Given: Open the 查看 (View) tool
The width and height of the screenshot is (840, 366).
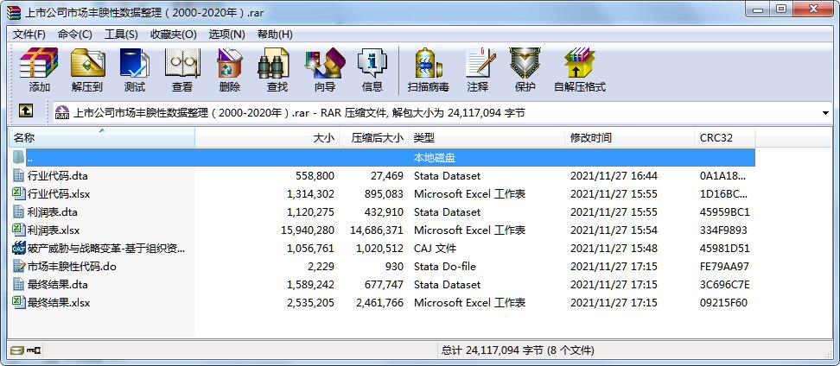Looking at the screenshot, I should 182,70.
